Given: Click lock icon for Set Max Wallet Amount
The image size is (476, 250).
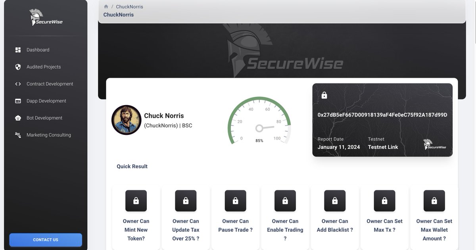Looking at the screenshot, I should [x=434, y=201].
